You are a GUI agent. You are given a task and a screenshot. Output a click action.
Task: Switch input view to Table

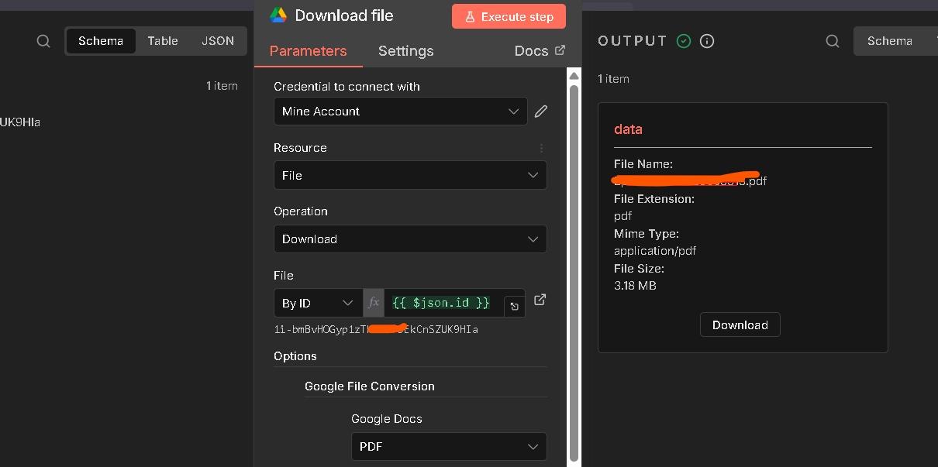(x=163, y=41)
